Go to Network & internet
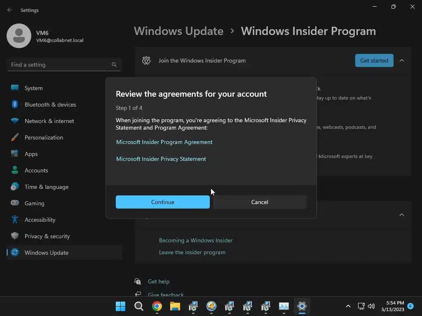 click(64, 121)
